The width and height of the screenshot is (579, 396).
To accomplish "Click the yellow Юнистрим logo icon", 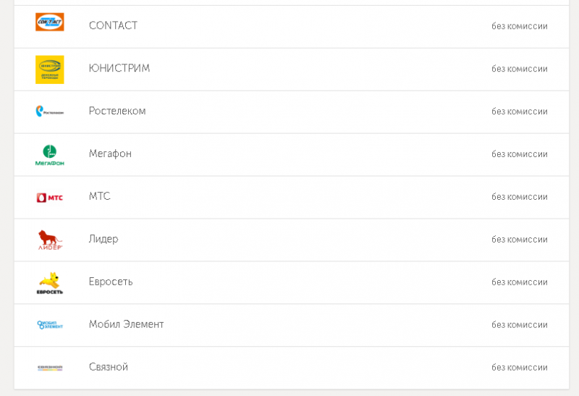I will point(49,69).
